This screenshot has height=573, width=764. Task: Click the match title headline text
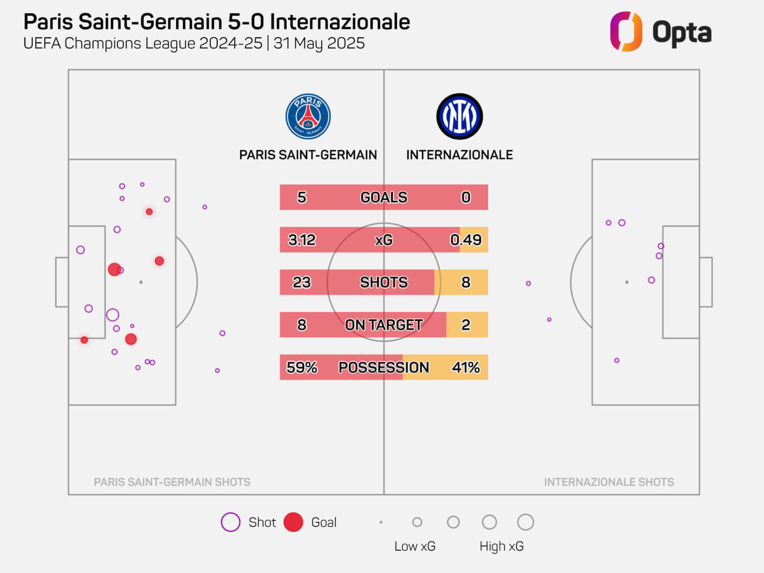click(x=217, y=22)
